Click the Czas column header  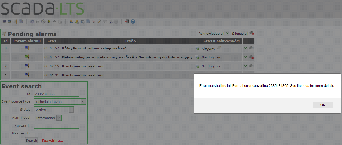point(52,41)
